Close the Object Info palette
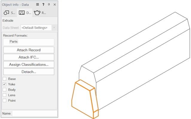This screenshot has width=191, height=119. (54, 4)
